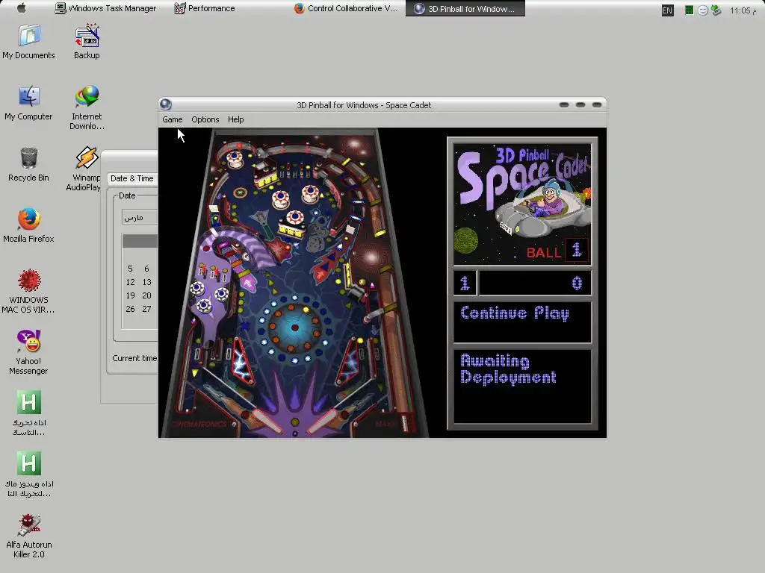The width and height of the screenshot is (765, 573).
Task: Open the second green H Arabic-labeled icon
Action: (29, 475)
